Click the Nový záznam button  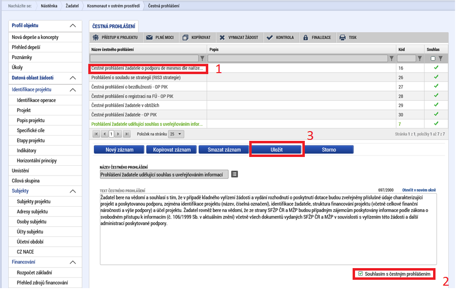(119, 150)
